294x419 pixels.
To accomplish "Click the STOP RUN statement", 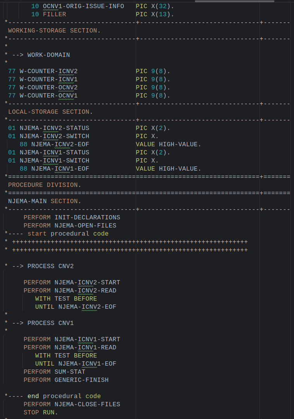I will coord(40,412).
